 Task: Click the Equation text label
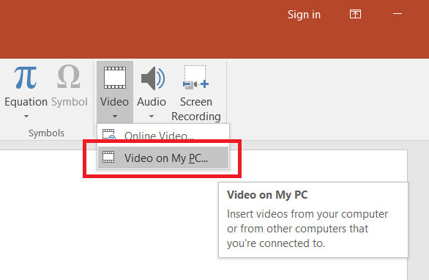point(26,102)
